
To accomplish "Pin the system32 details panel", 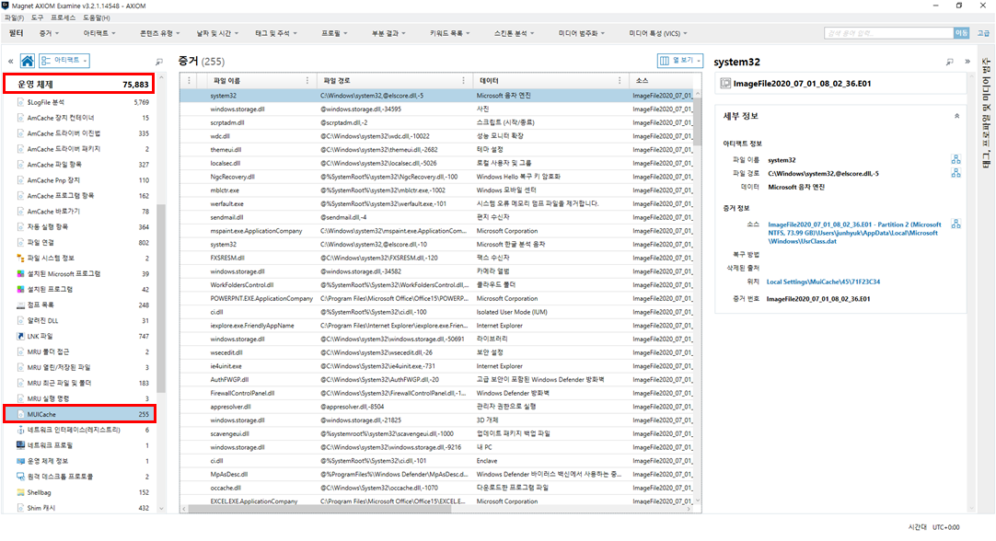I will [x=950, y=62].
